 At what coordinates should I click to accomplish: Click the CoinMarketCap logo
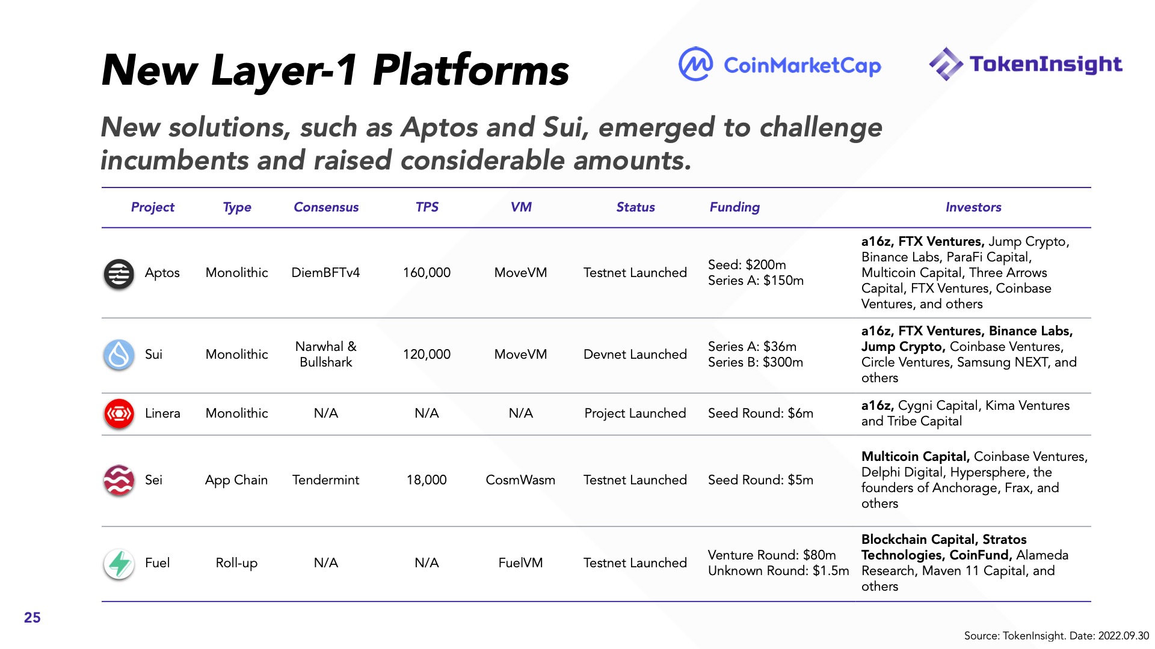780,64
